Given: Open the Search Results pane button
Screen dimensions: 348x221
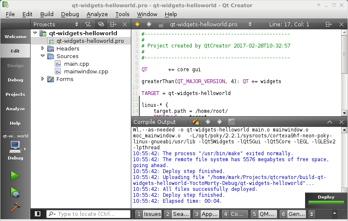Looking at the screenshot, I should tap(177, 214).
